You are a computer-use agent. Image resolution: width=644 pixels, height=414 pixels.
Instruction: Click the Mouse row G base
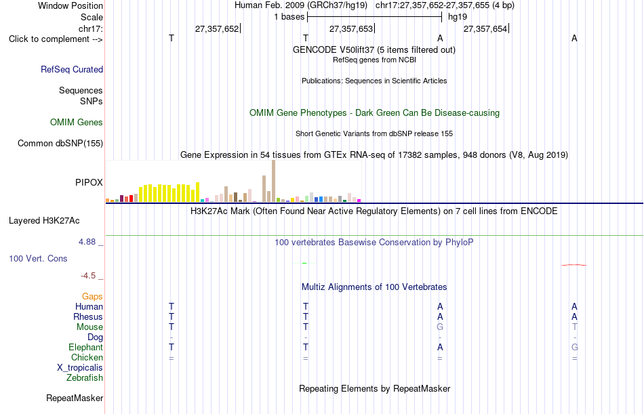click(x=440, y=327)
